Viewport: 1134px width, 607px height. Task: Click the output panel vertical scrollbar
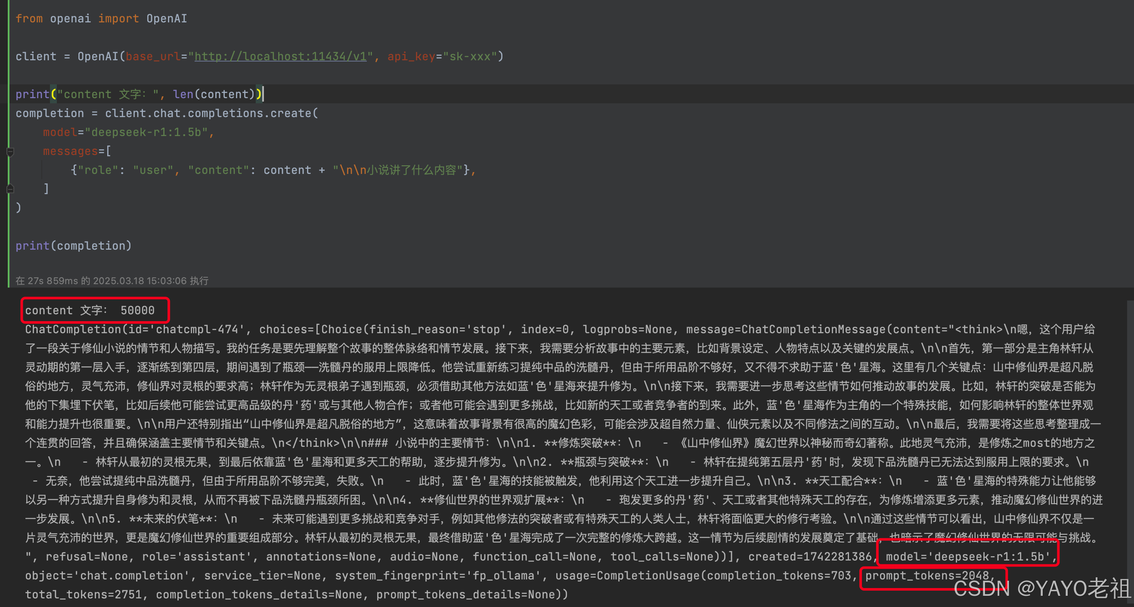(x=1130, y=449)
